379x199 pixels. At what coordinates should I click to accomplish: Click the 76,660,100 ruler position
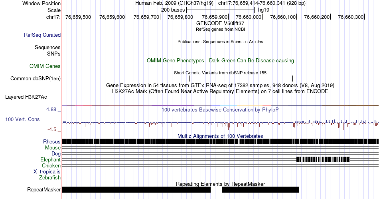[283, 17]
